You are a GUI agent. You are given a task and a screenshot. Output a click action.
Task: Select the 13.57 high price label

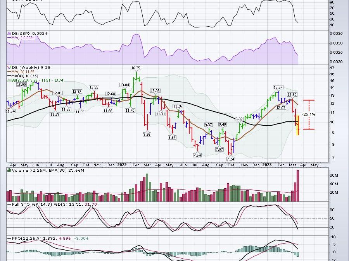[x=278, y=87]
